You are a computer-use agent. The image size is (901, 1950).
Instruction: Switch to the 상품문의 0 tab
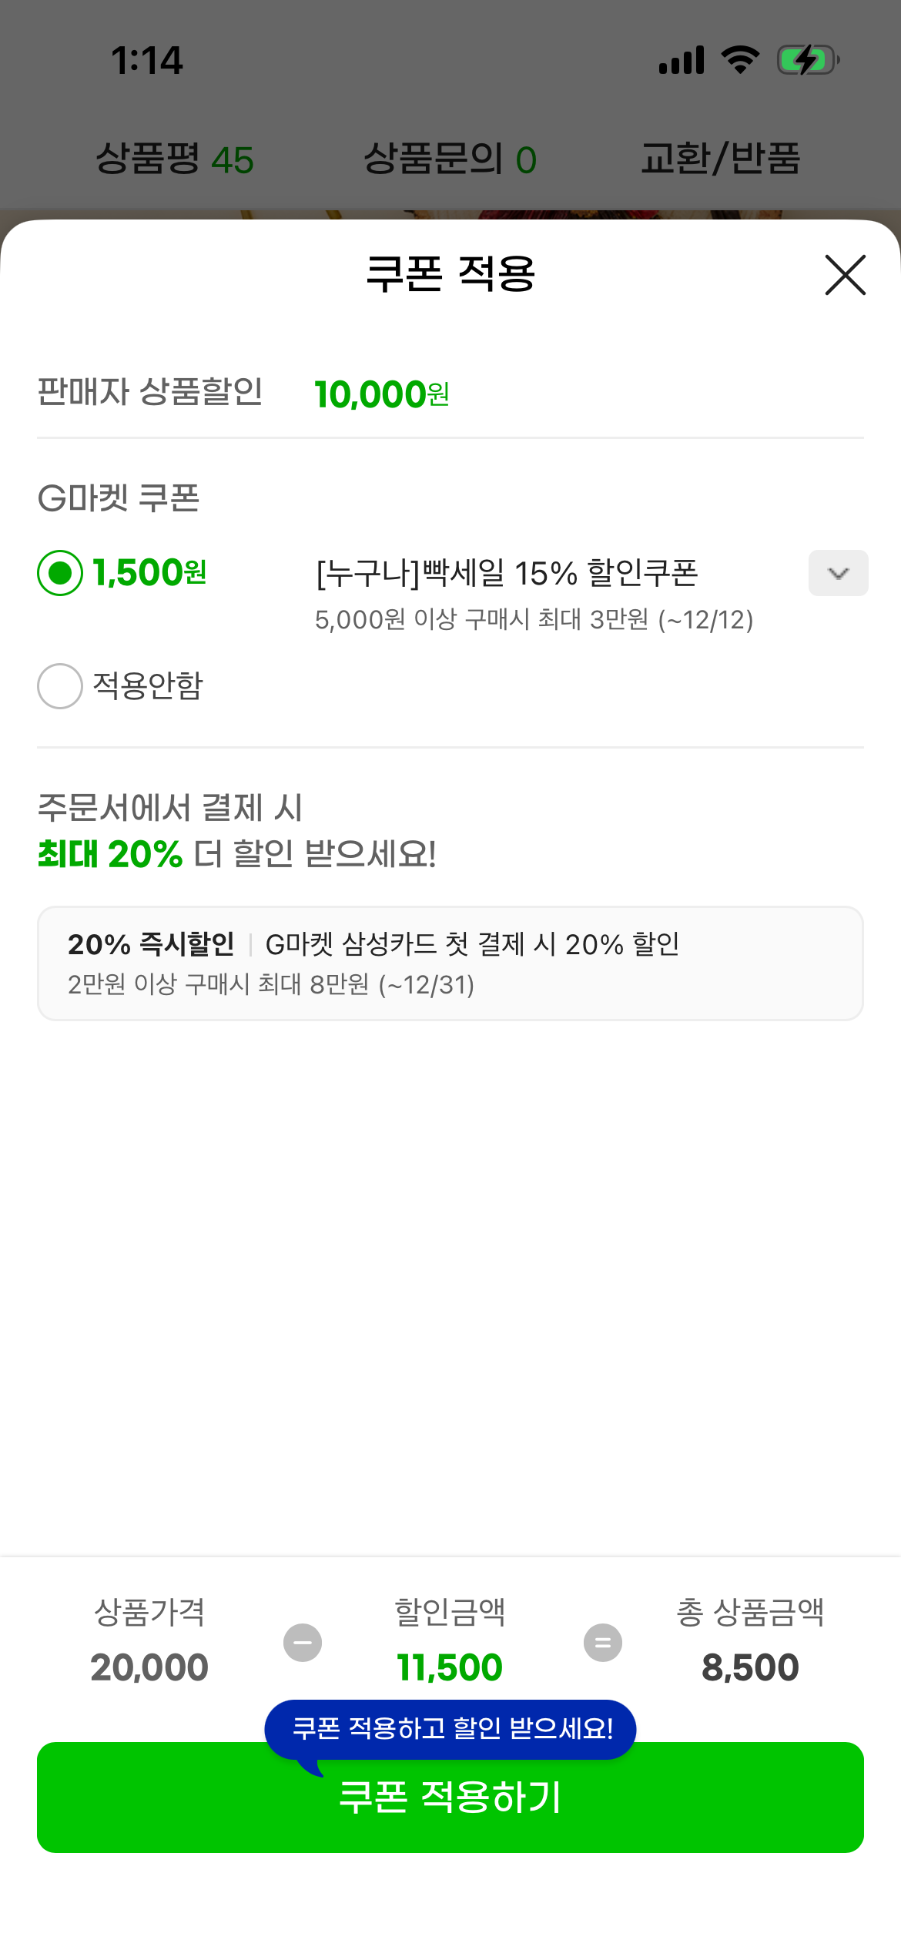(450, 159)
